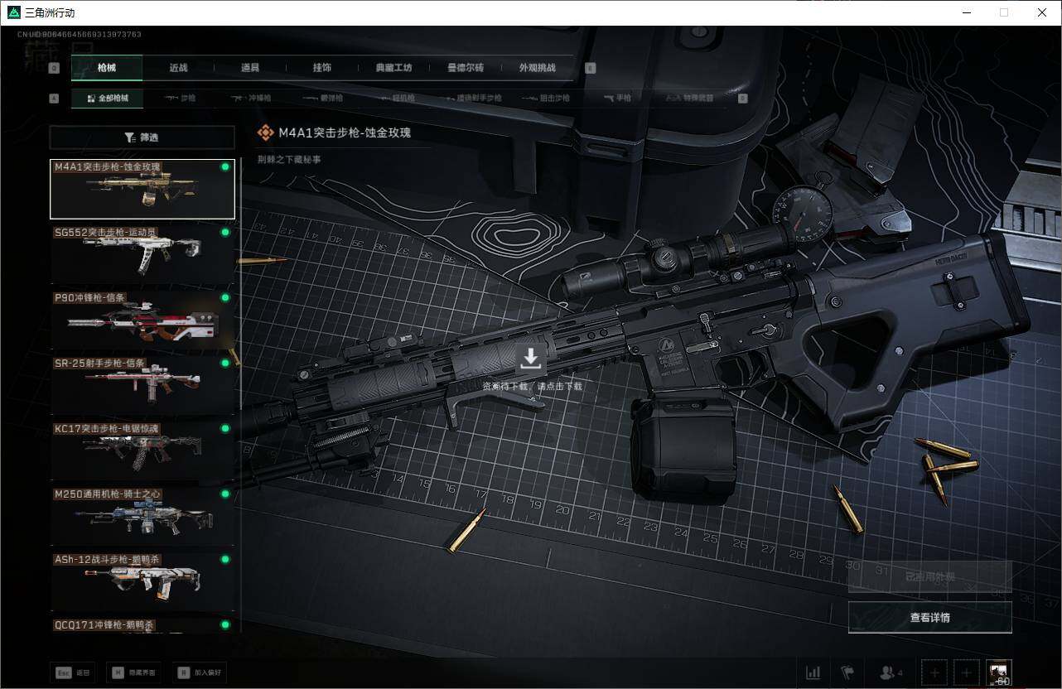Viewport: 1062px width, 689px height.
Task: Click the flag icon in bottom bar
Action: tap(847, 672)
